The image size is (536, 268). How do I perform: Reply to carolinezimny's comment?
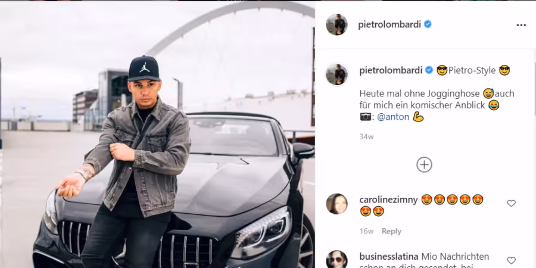click(x=391, y=232)
